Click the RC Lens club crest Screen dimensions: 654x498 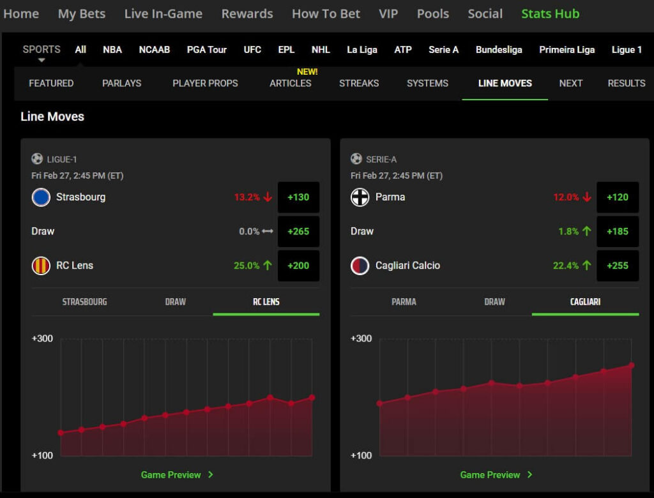(41, 266)
